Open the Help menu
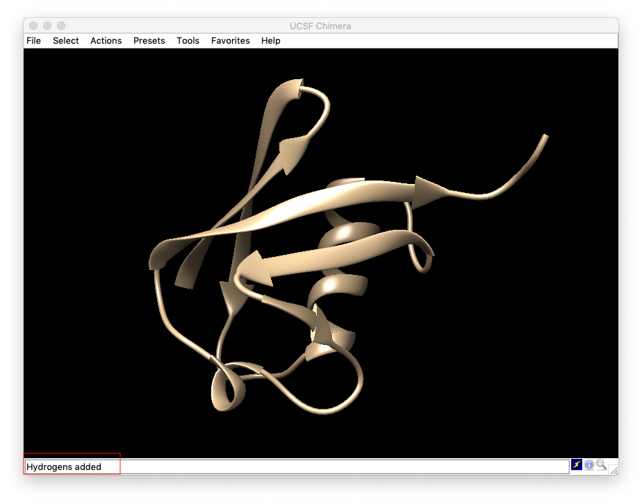 [x=271, y=41]
